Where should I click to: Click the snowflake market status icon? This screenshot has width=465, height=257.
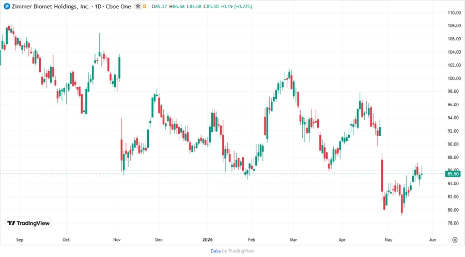point(137,6)
